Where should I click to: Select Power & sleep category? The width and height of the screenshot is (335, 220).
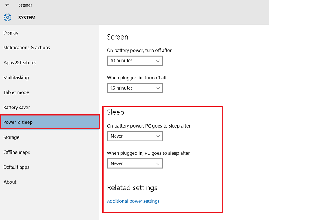pos(50,122)
